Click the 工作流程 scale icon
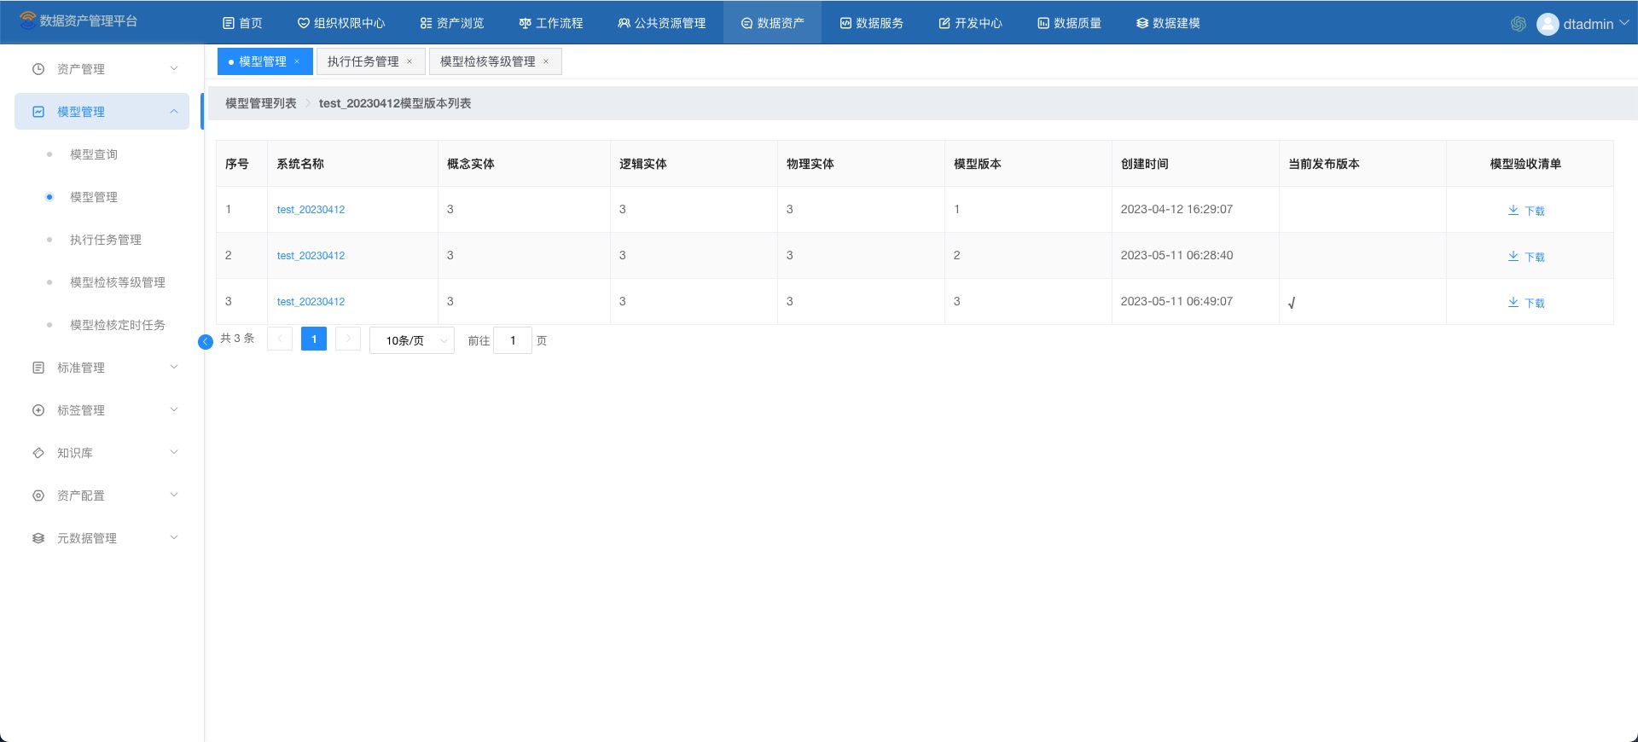This screenshot has width=1638, height=742. 525,23
